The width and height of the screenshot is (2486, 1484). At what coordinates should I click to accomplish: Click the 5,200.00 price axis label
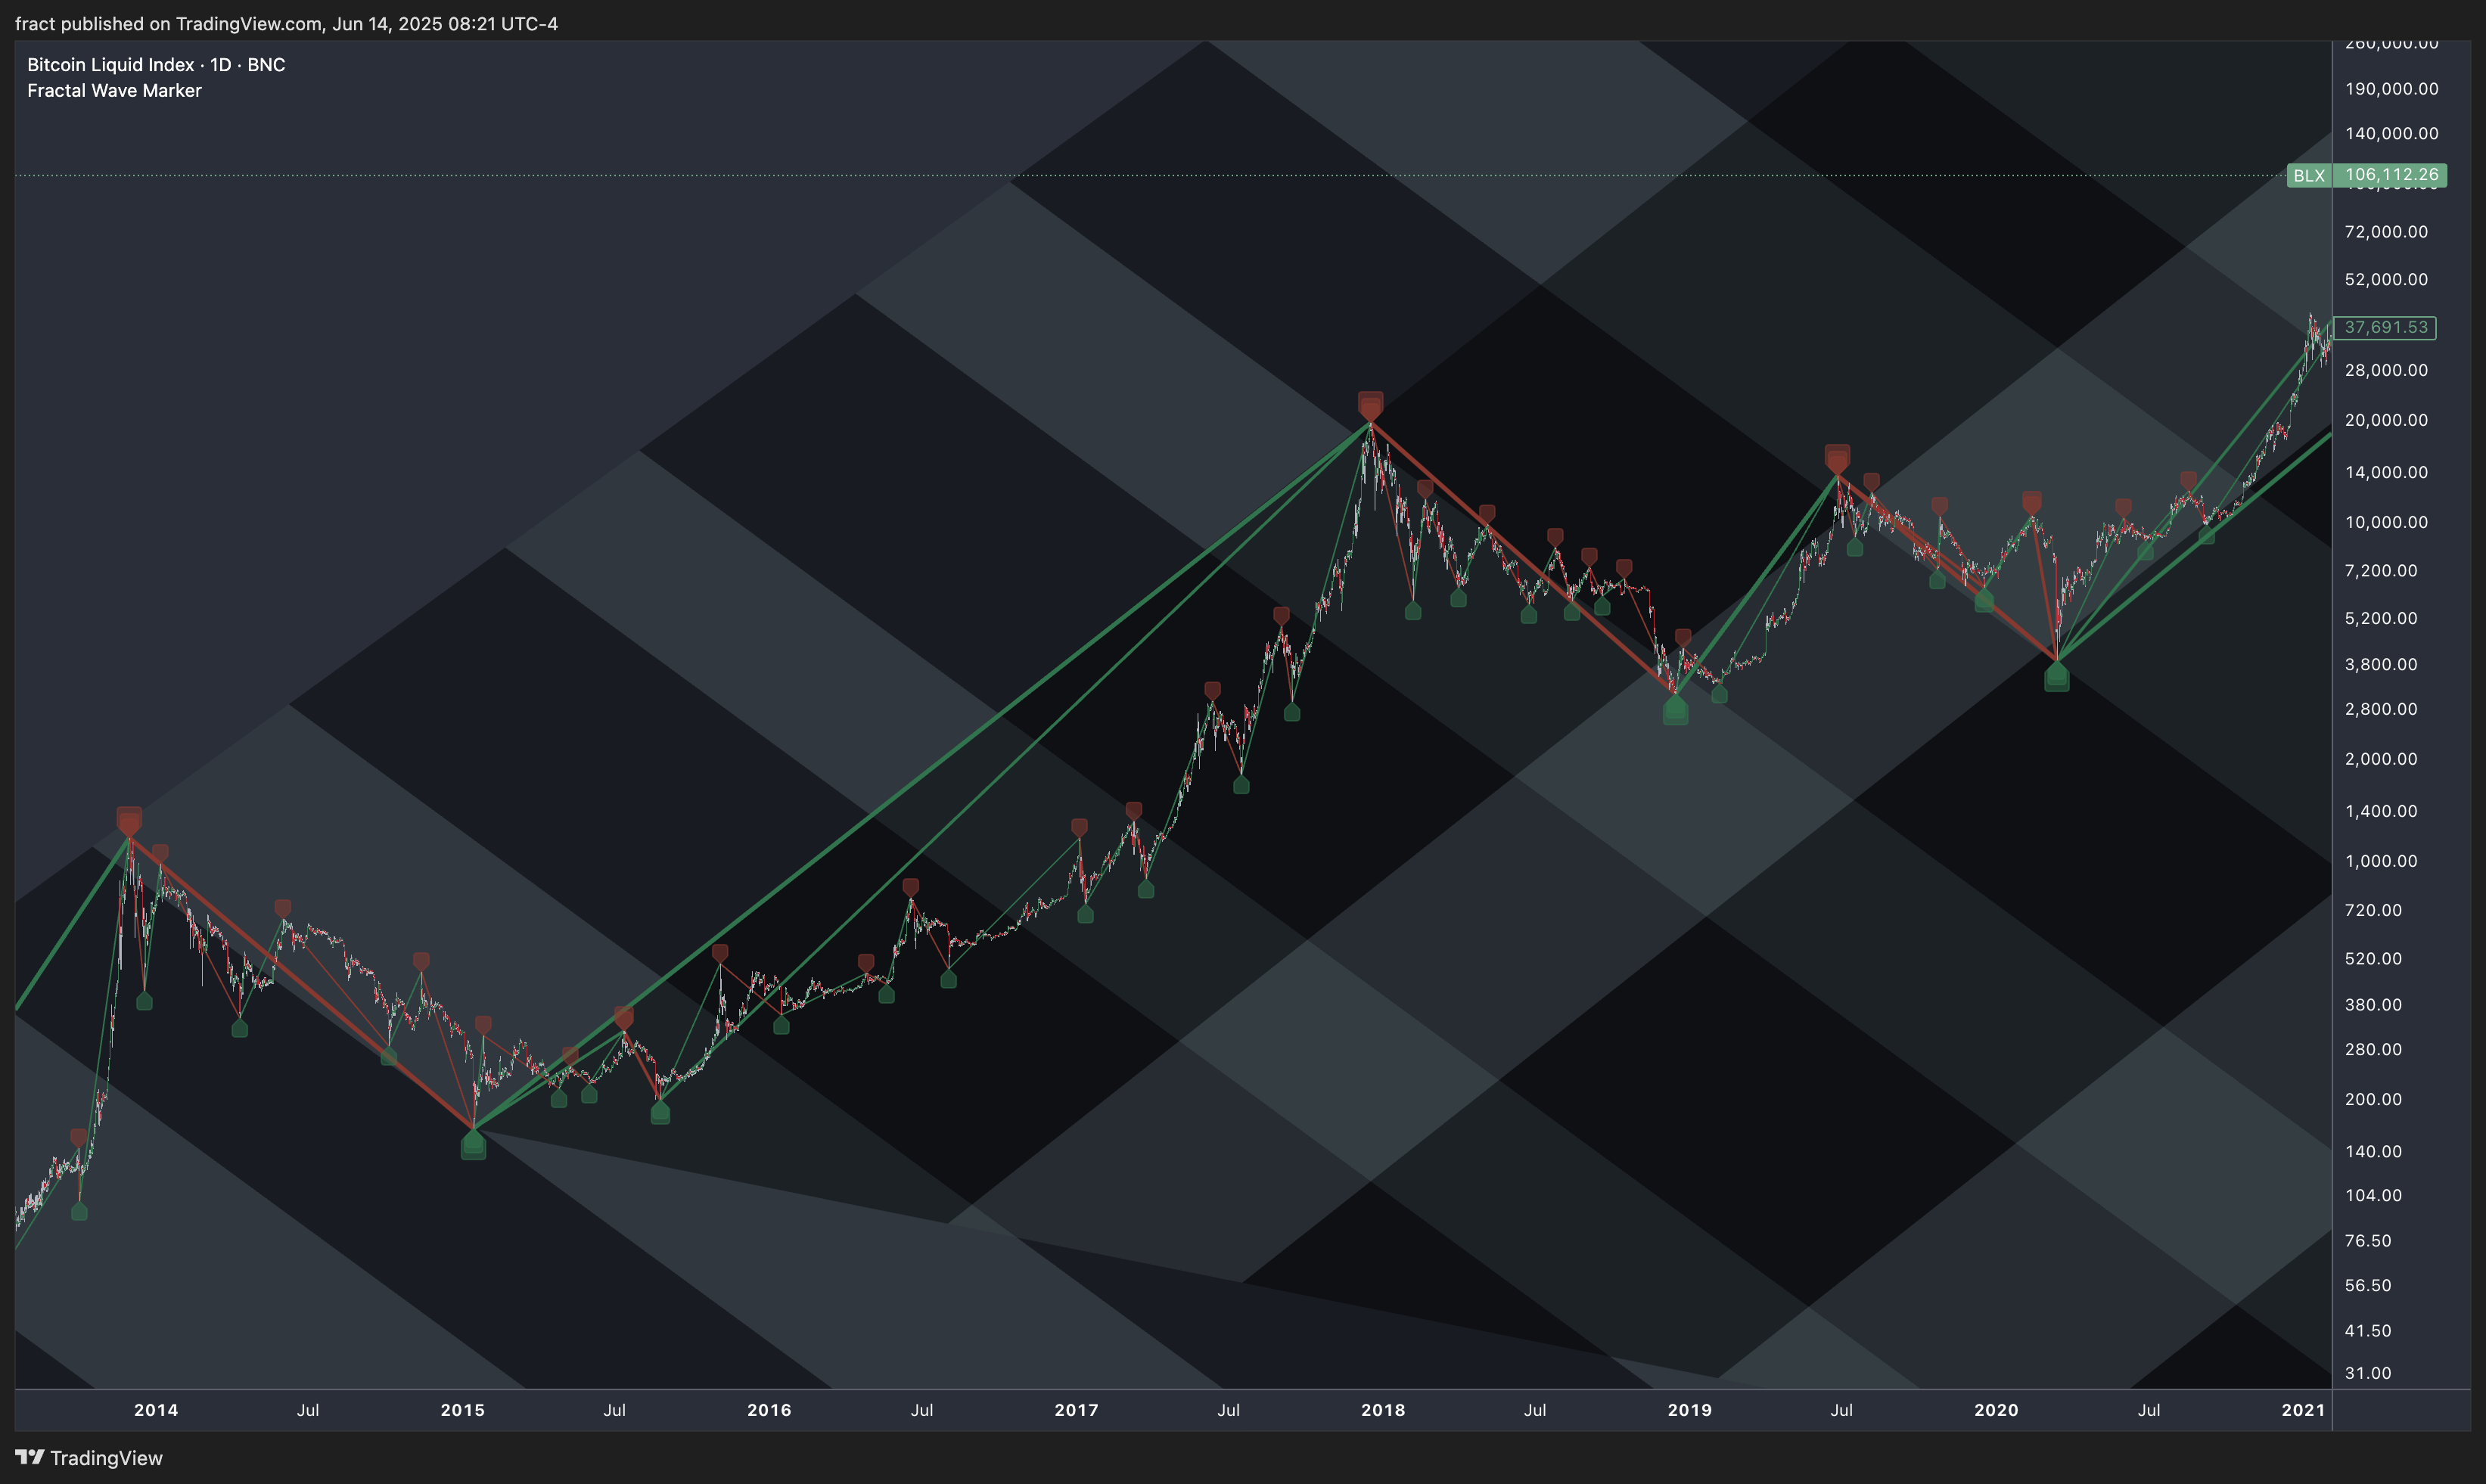(x=2381, y=618)
